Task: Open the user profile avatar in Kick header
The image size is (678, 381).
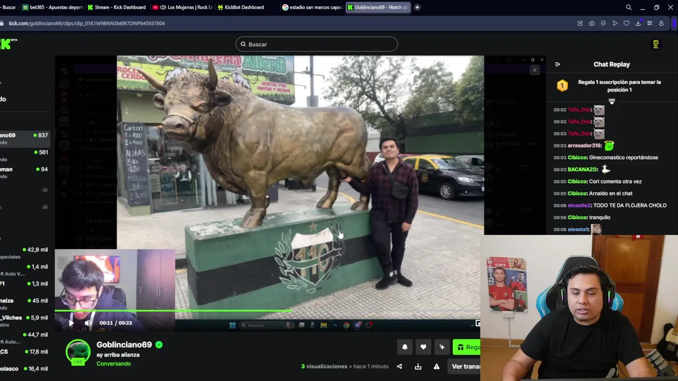Action: coord(656,44)
